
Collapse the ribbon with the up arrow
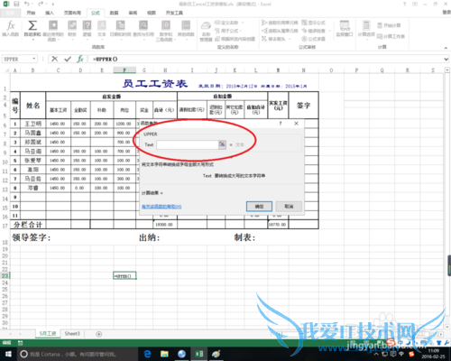[x=446, y=48]
